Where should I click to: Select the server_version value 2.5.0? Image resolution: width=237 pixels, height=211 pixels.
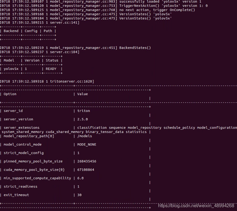click(83, 119)
